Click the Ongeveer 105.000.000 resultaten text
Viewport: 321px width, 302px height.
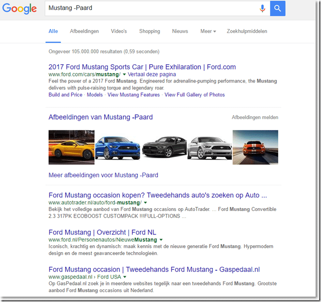pyautogui.click(x=104, y=52)
